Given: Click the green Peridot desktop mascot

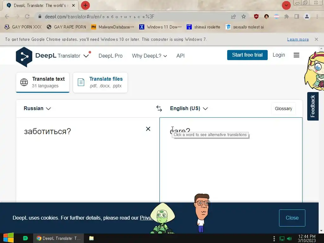Looking at the screenshot, I should click(x=163, y=218).
